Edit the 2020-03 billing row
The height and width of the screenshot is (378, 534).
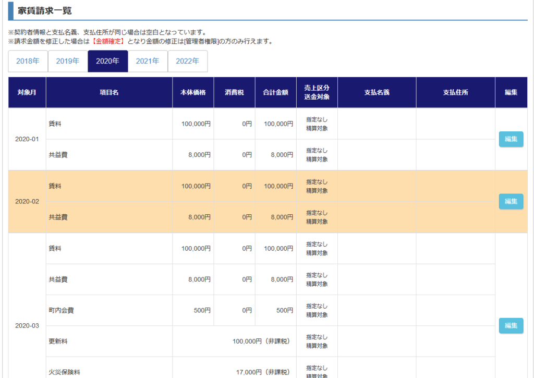(x=511, y=325)
